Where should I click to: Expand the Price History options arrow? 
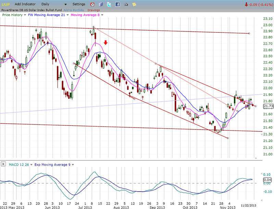click(25, 15)
